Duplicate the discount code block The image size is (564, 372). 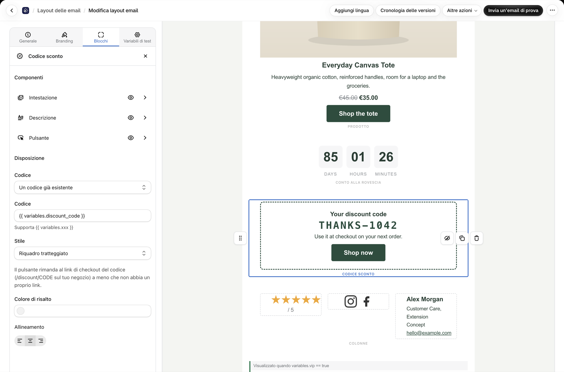pyautogui.click(x=462, y=238)
